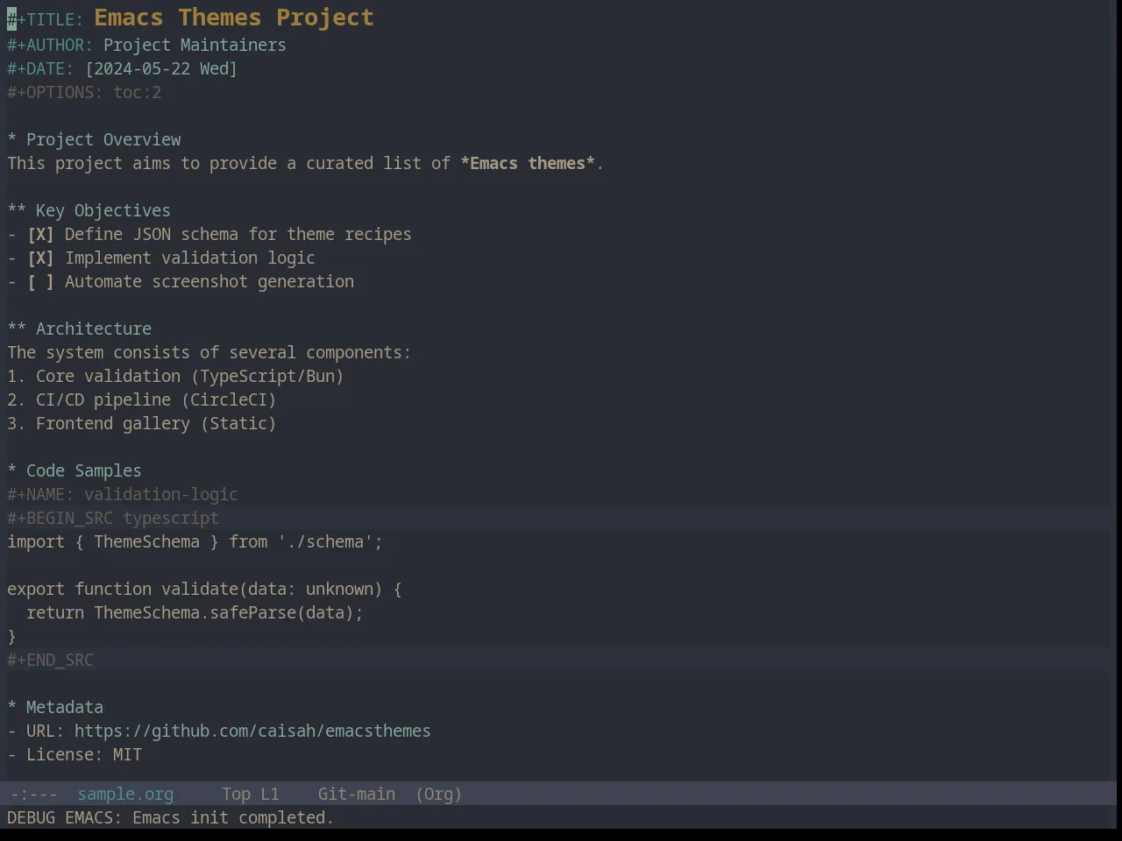Viewport: 1122px width, 841px height.
Task: Click the #+NAME: validation-logic line
Action: point(123,495)
